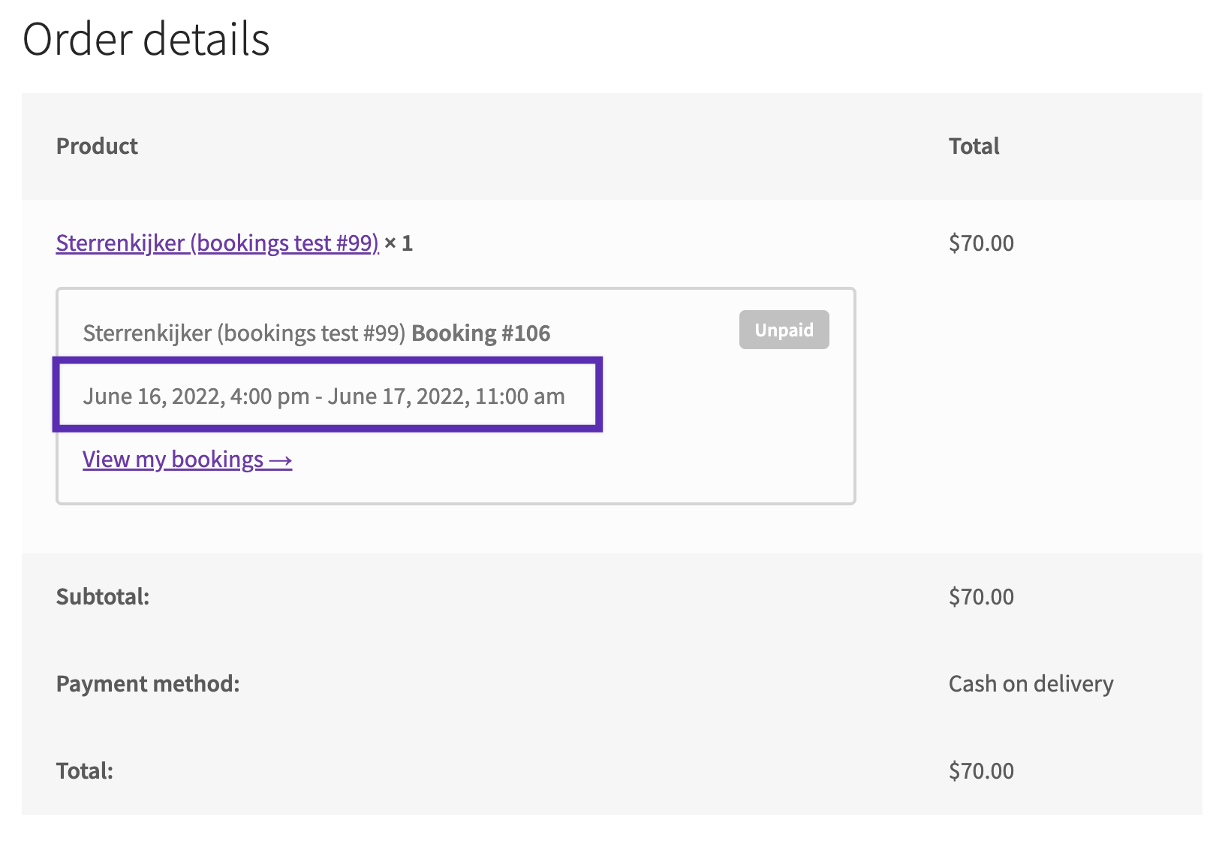The width and height of the screenshot is (1225, 844).
Task: Click the Total row label
Action: point(84,770)
